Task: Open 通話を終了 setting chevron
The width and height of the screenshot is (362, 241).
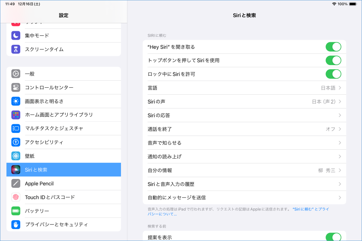Action: [x=340, y=129]
